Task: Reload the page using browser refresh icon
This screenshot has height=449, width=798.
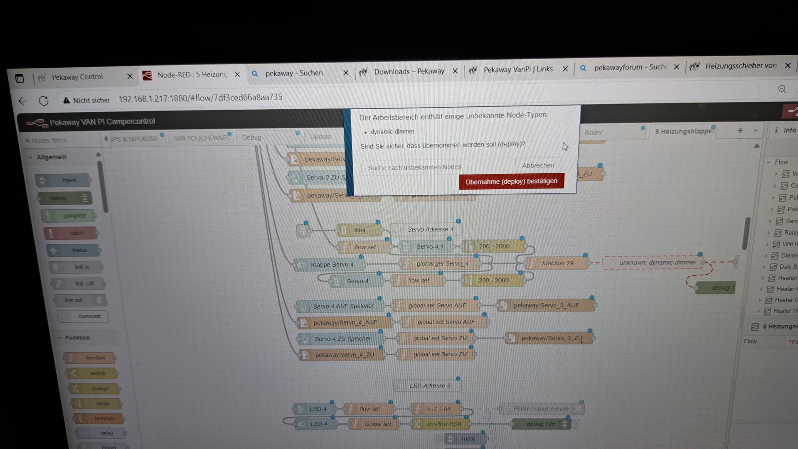Action: (44, 101)
